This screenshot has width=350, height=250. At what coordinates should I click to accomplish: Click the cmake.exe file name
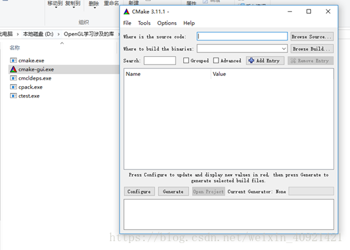click(31, 61)
